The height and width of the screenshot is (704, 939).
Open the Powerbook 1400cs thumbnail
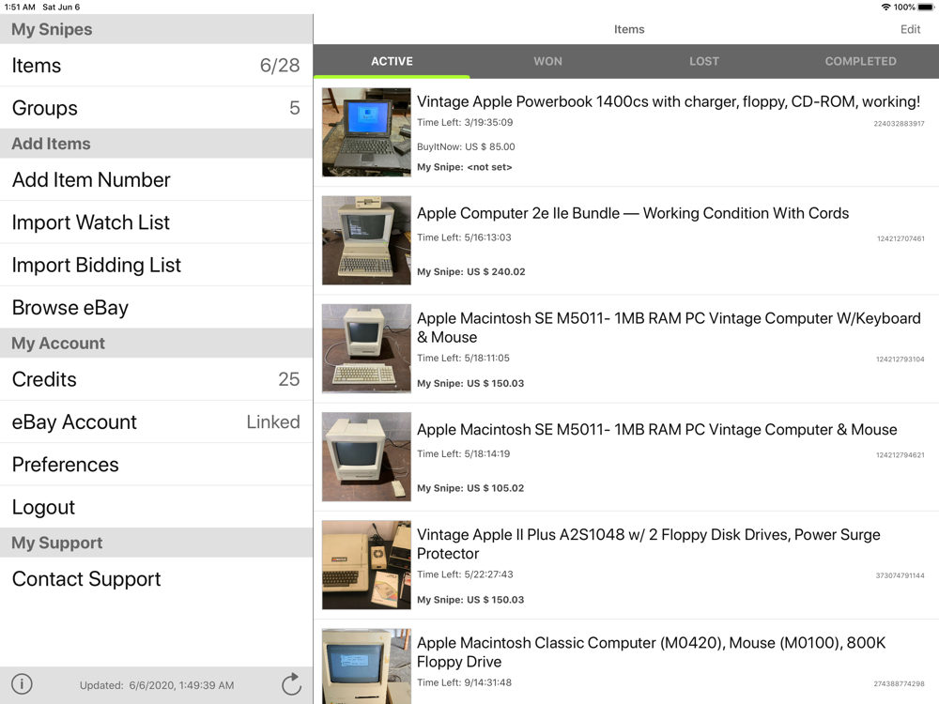(366, 132)
